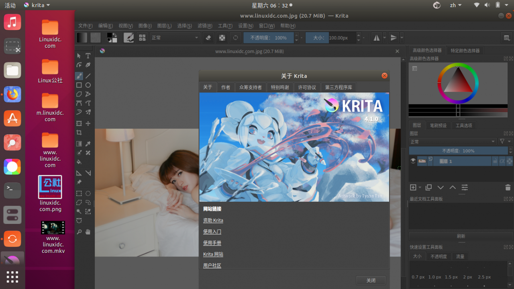The image size is (514, 289).
Task: Toggle alpha lock on 图层 1
Action: click(x=509, y=161)
